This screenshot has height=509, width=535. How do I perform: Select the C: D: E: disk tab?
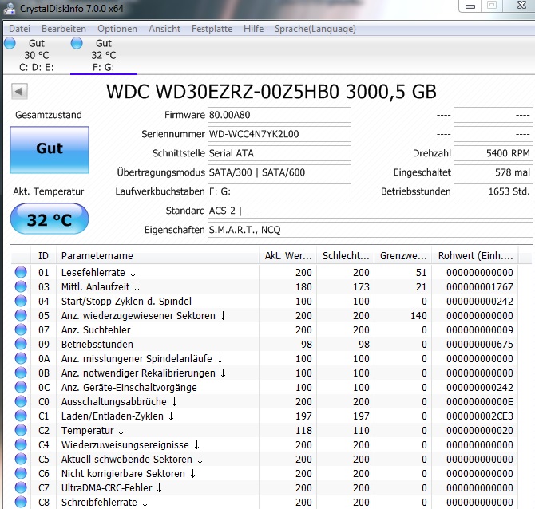pos(36,55)
